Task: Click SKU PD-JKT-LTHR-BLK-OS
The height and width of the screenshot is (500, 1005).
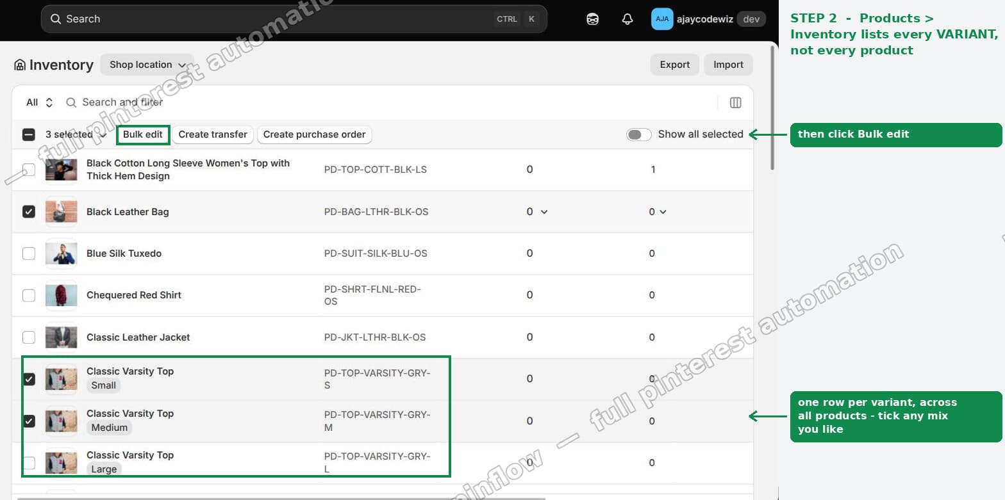Action: (x=375, y=337)
